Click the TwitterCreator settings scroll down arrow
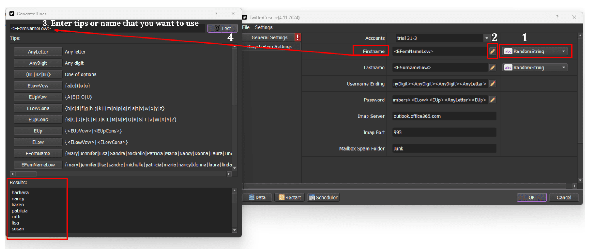 click(580, 180)
